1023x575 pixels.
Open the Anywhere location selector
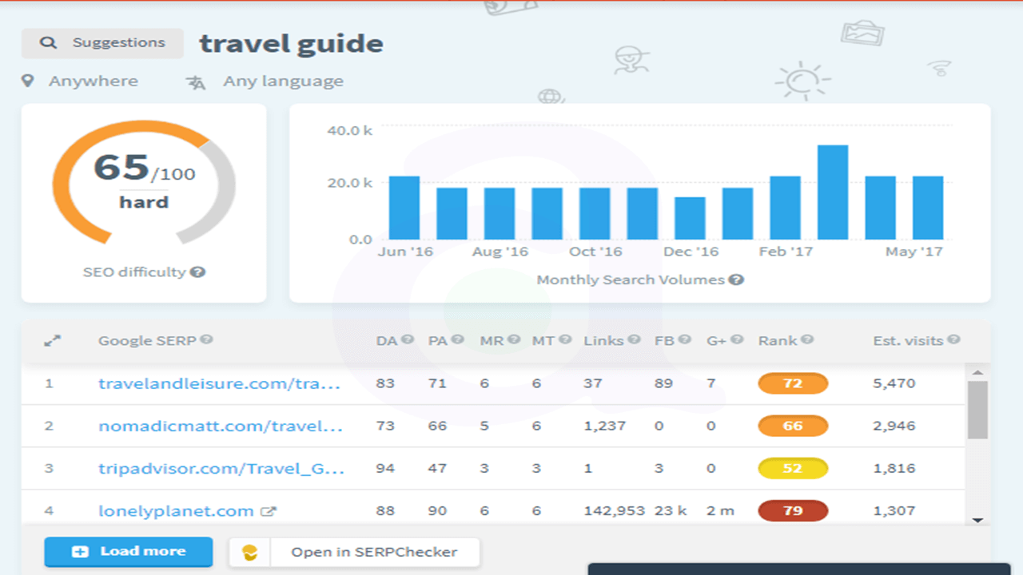tap(81, 81)
